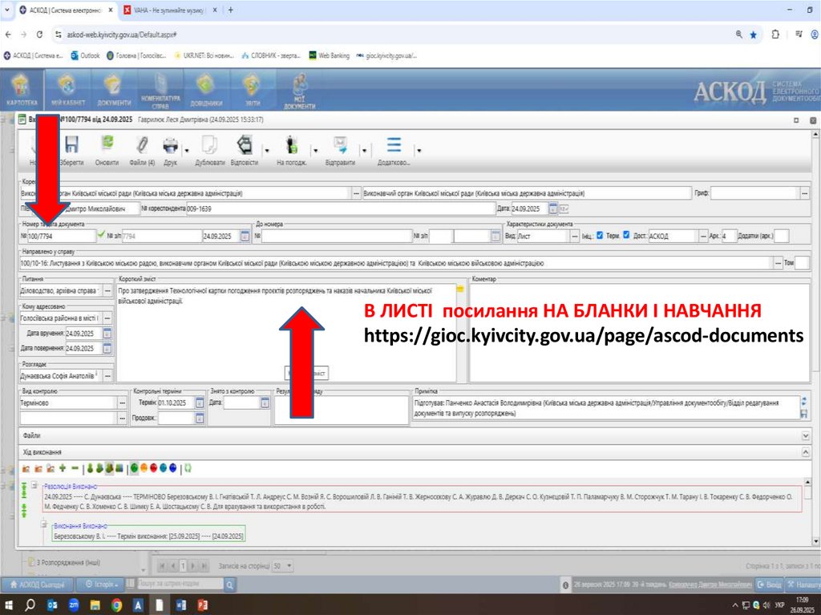
Task: Open PowerPoint from Windows taskbar
Action: (x=202, y=605)
